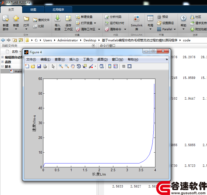Screen dimensions: 207x195
Task: Select Brush data tool in Figure 4
Action: pos(91,66)
